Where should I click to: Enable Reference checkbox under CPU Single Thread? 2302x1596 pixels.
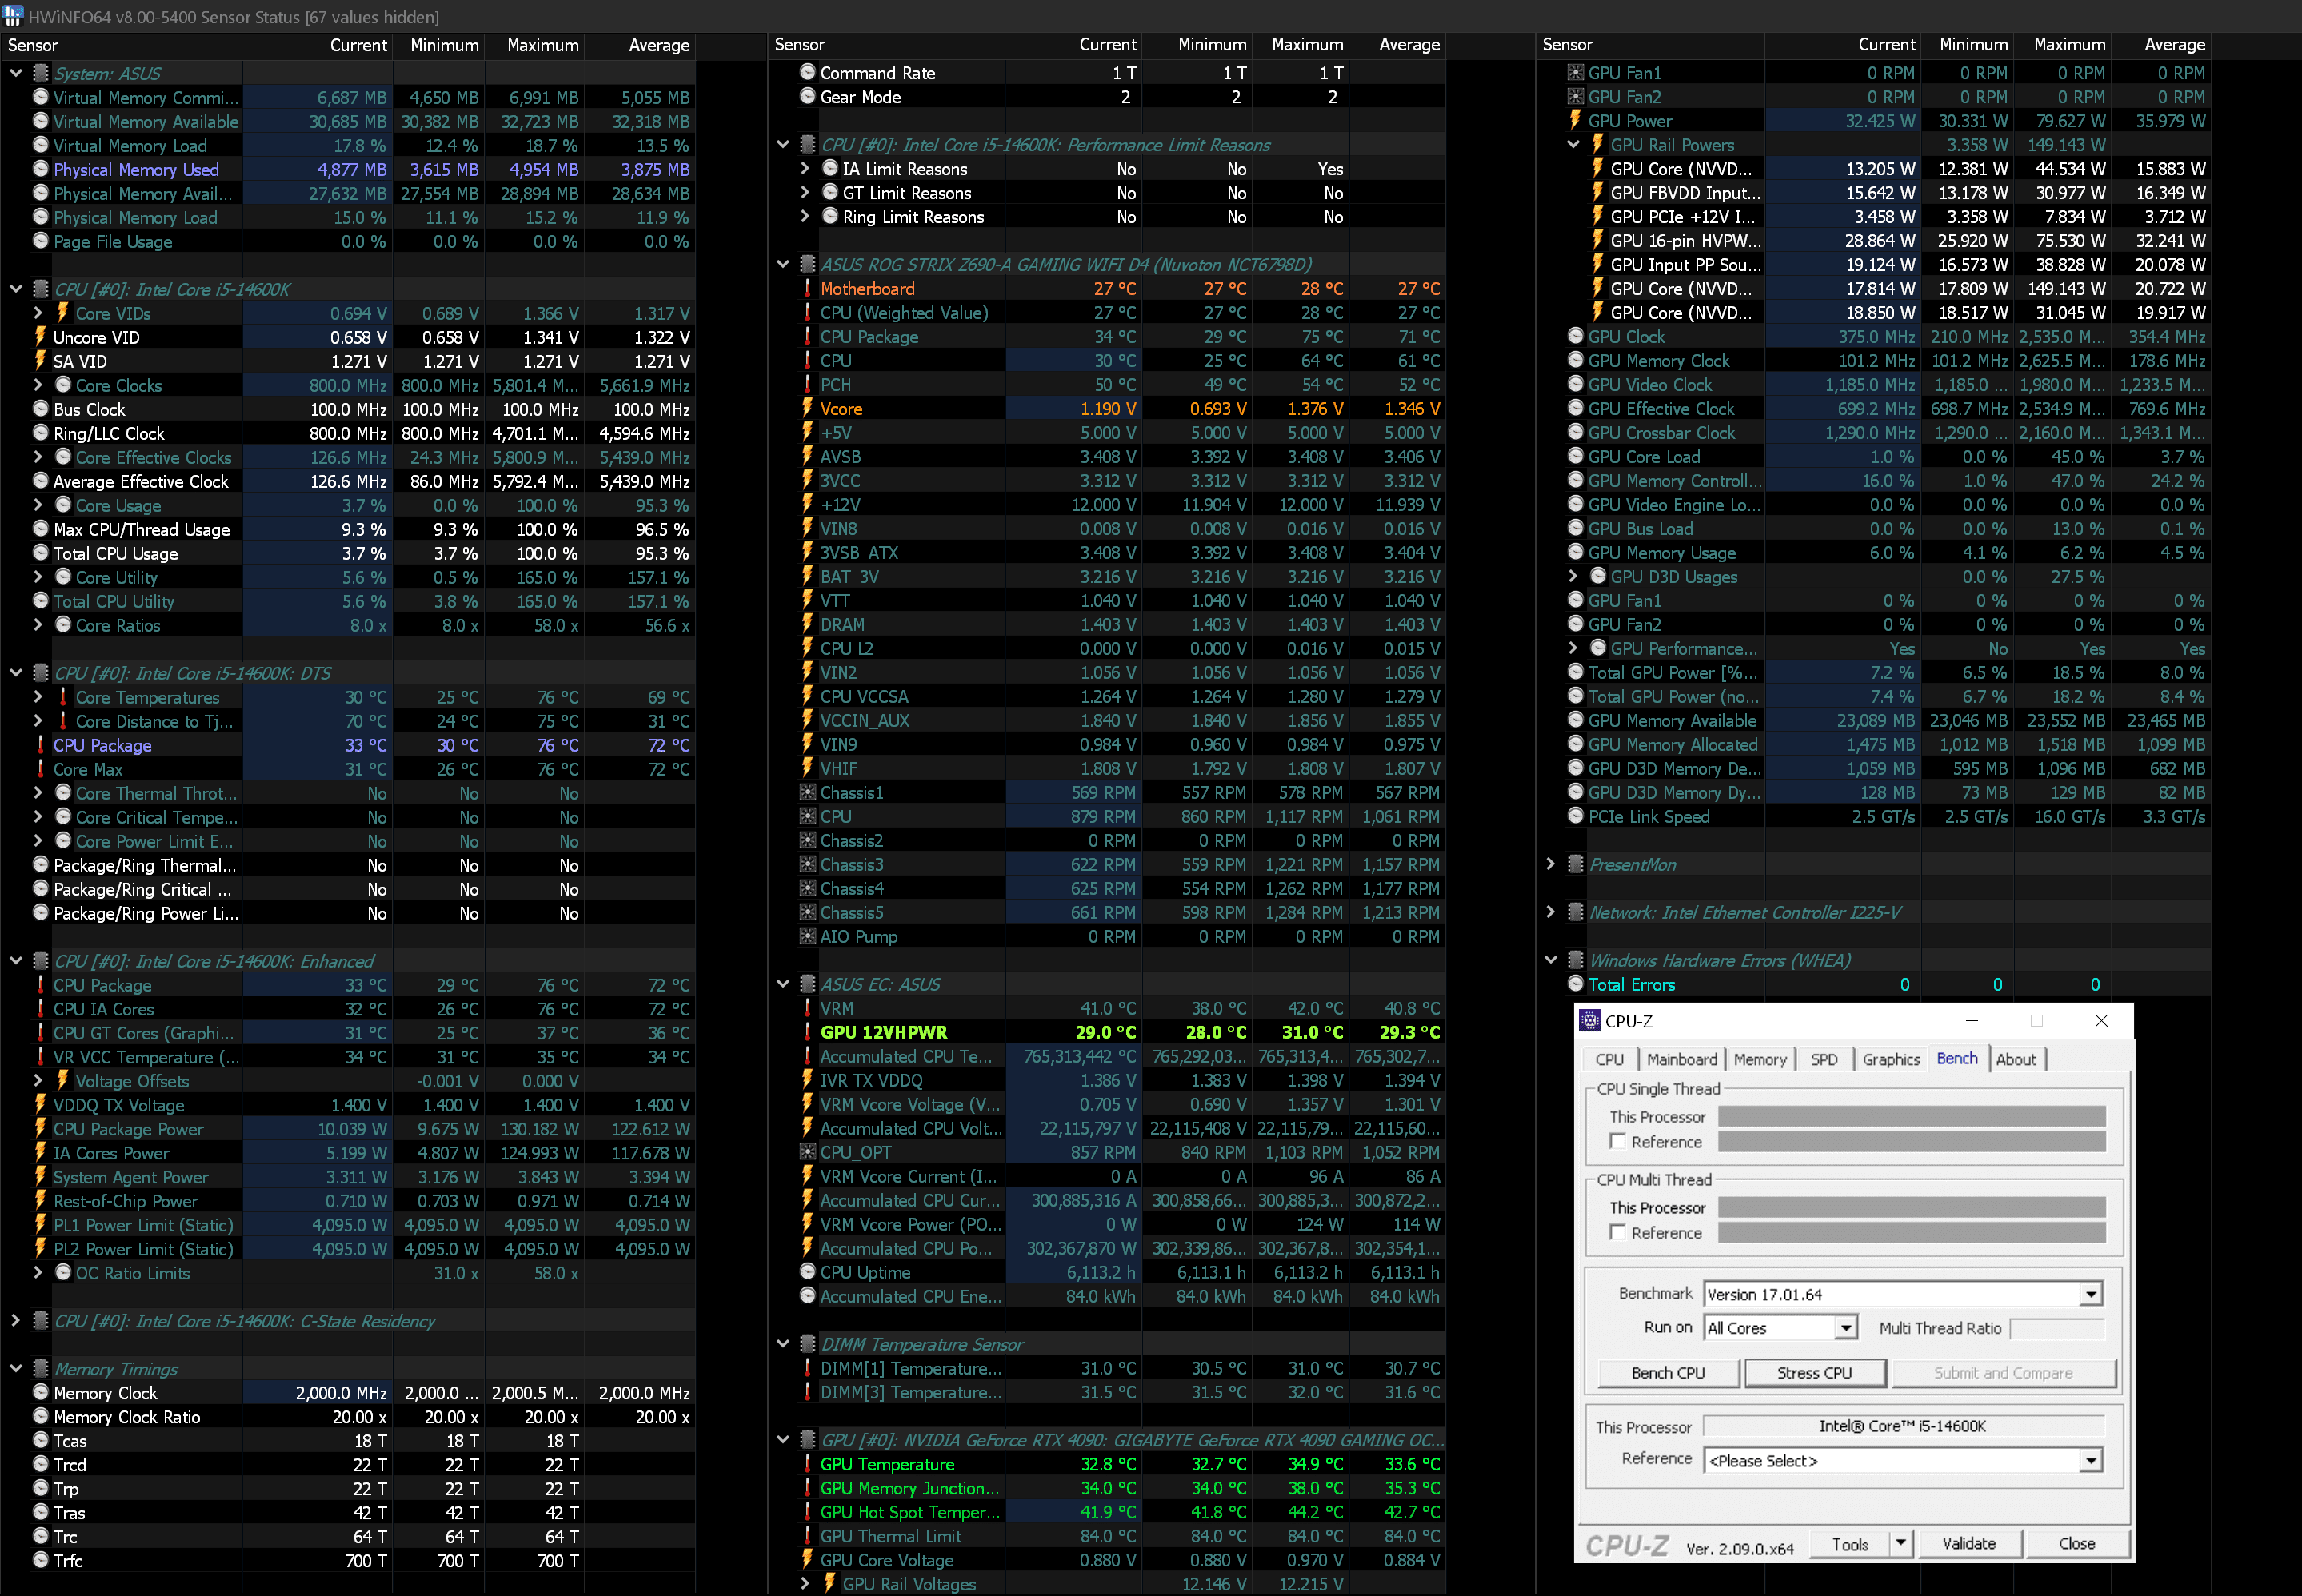[1617, 1141]
